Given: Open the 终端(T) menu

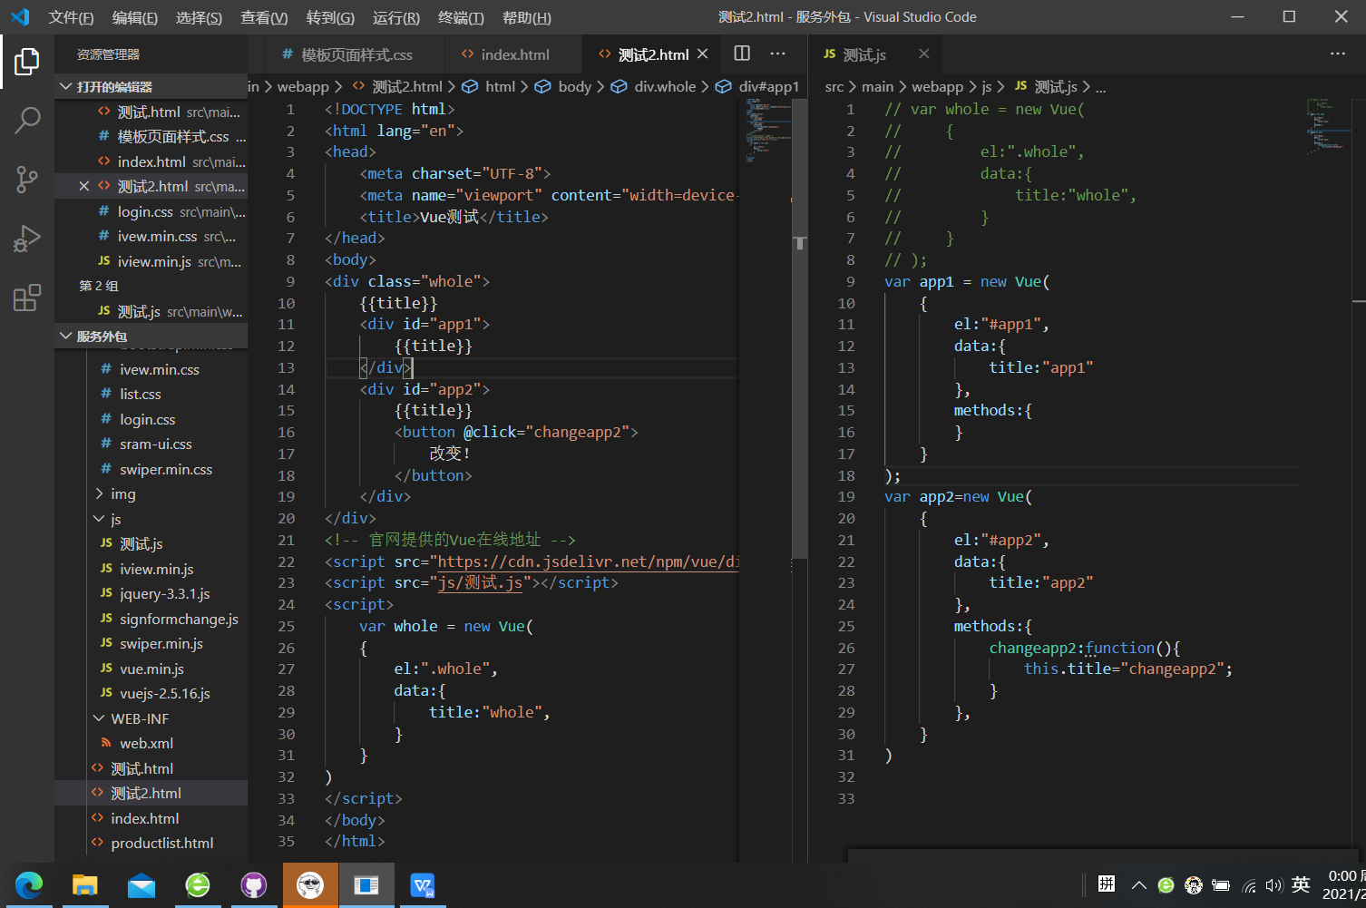Looking at the screenshot, I should pos(461,17).
